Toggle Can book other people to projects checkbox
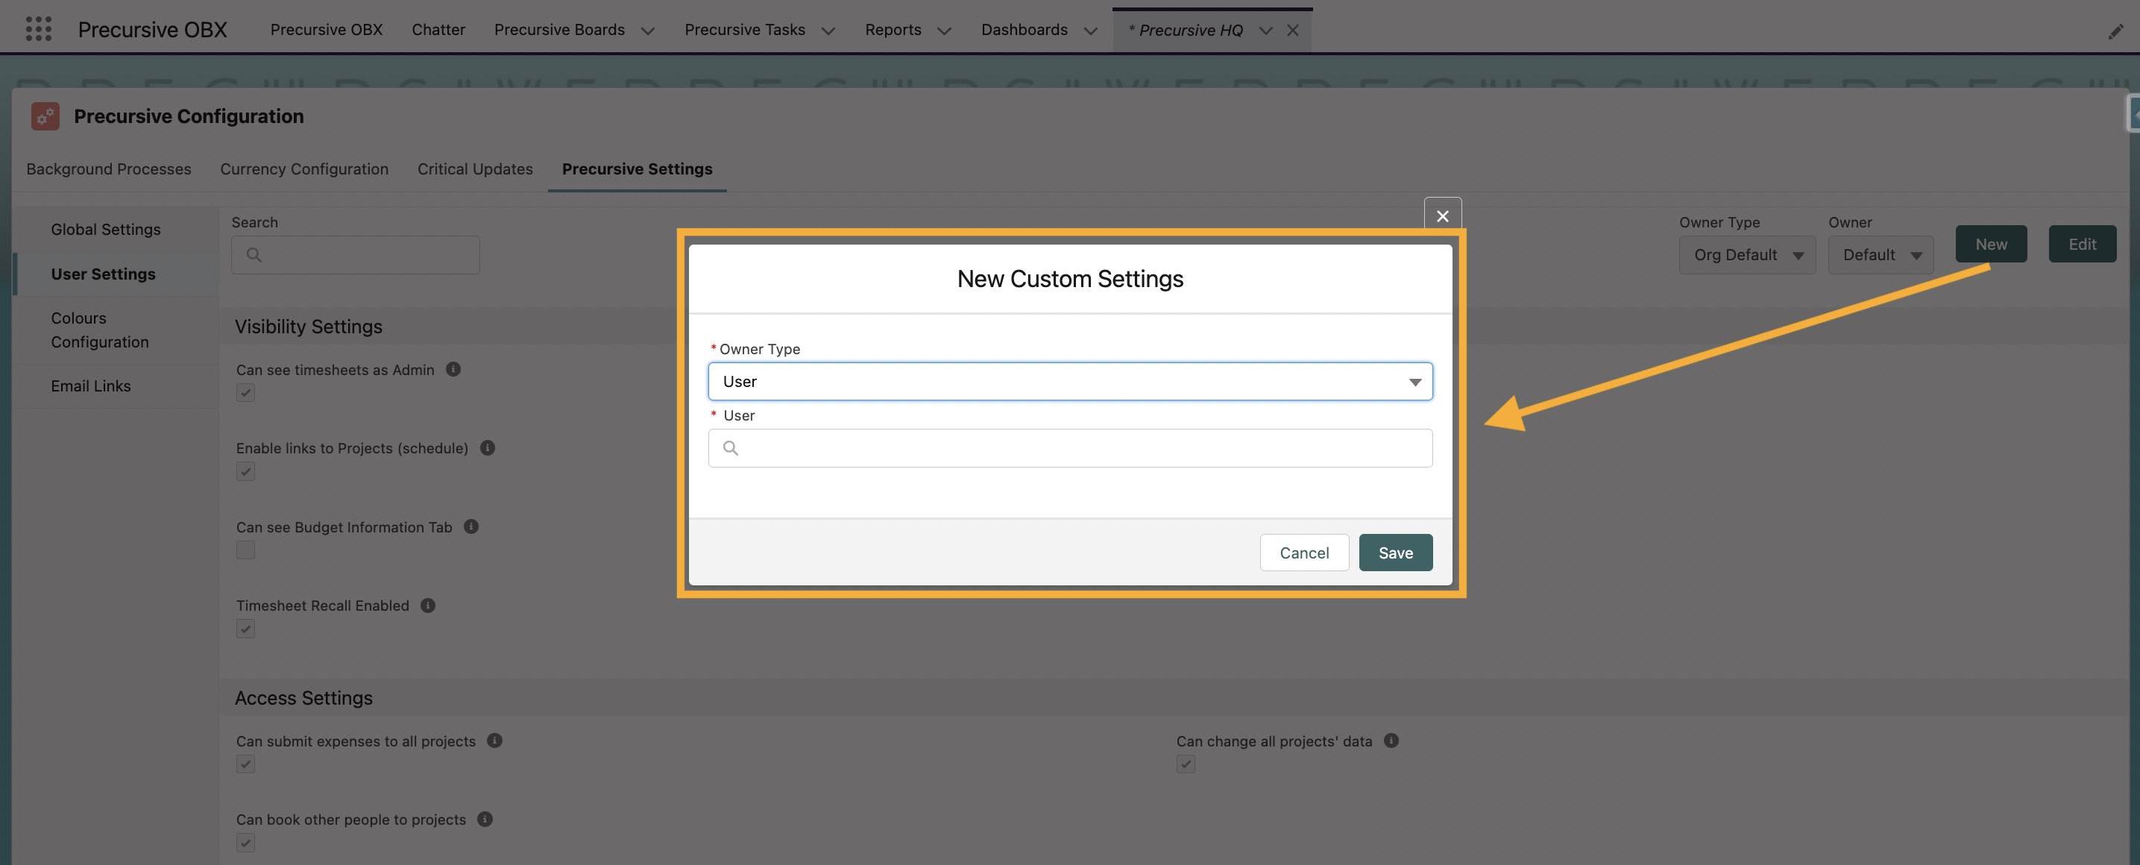The width and height of the screenshot is (2140, 865). click(x=245, y=843)
